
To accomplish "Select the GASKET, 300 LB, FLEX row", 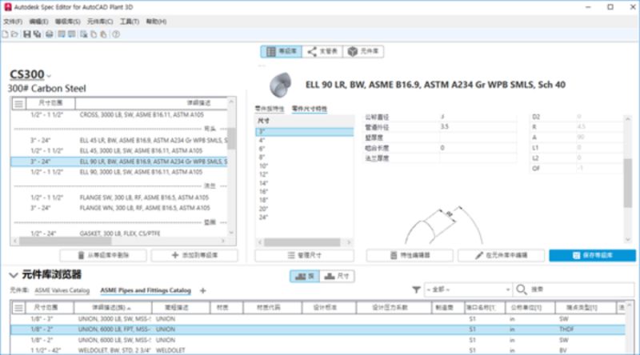I will point(119,233).
